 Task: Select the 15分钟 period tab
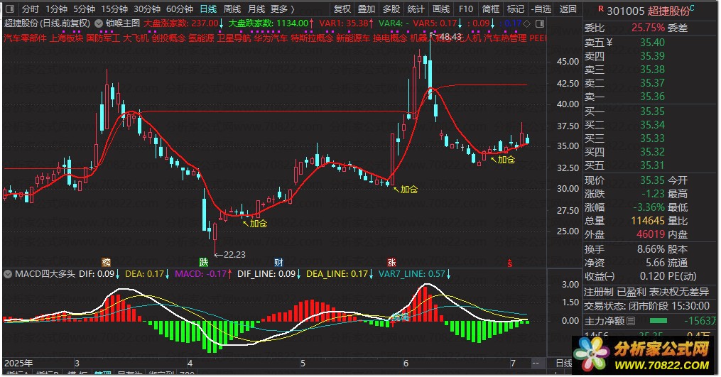point(114,9)
